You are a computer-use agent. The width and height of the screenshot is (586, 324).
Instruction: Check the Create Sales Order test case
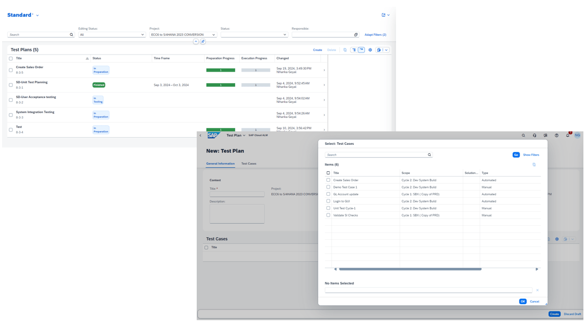point(328,180)
